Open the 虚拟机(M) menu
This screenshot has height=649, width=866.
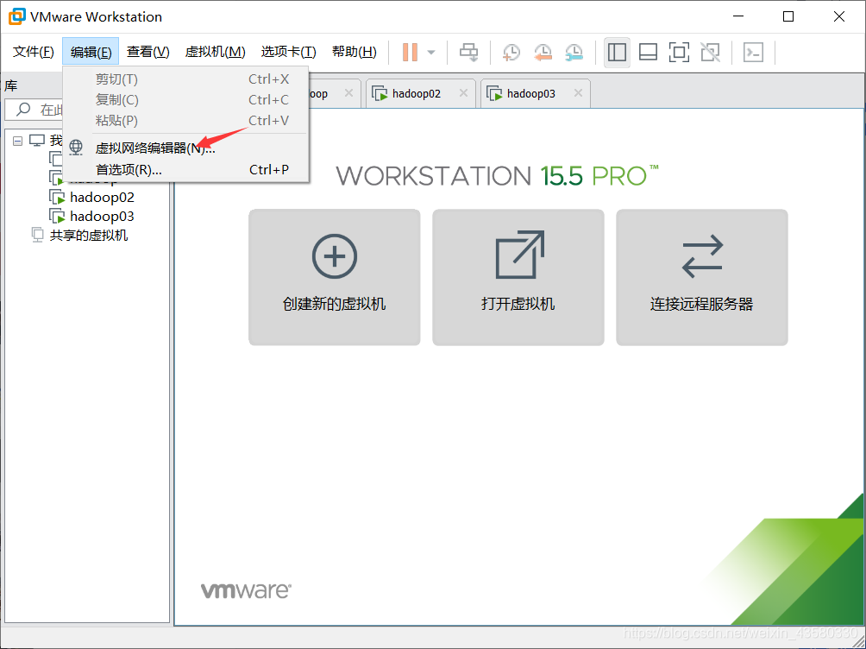click(x=215, y=52)
